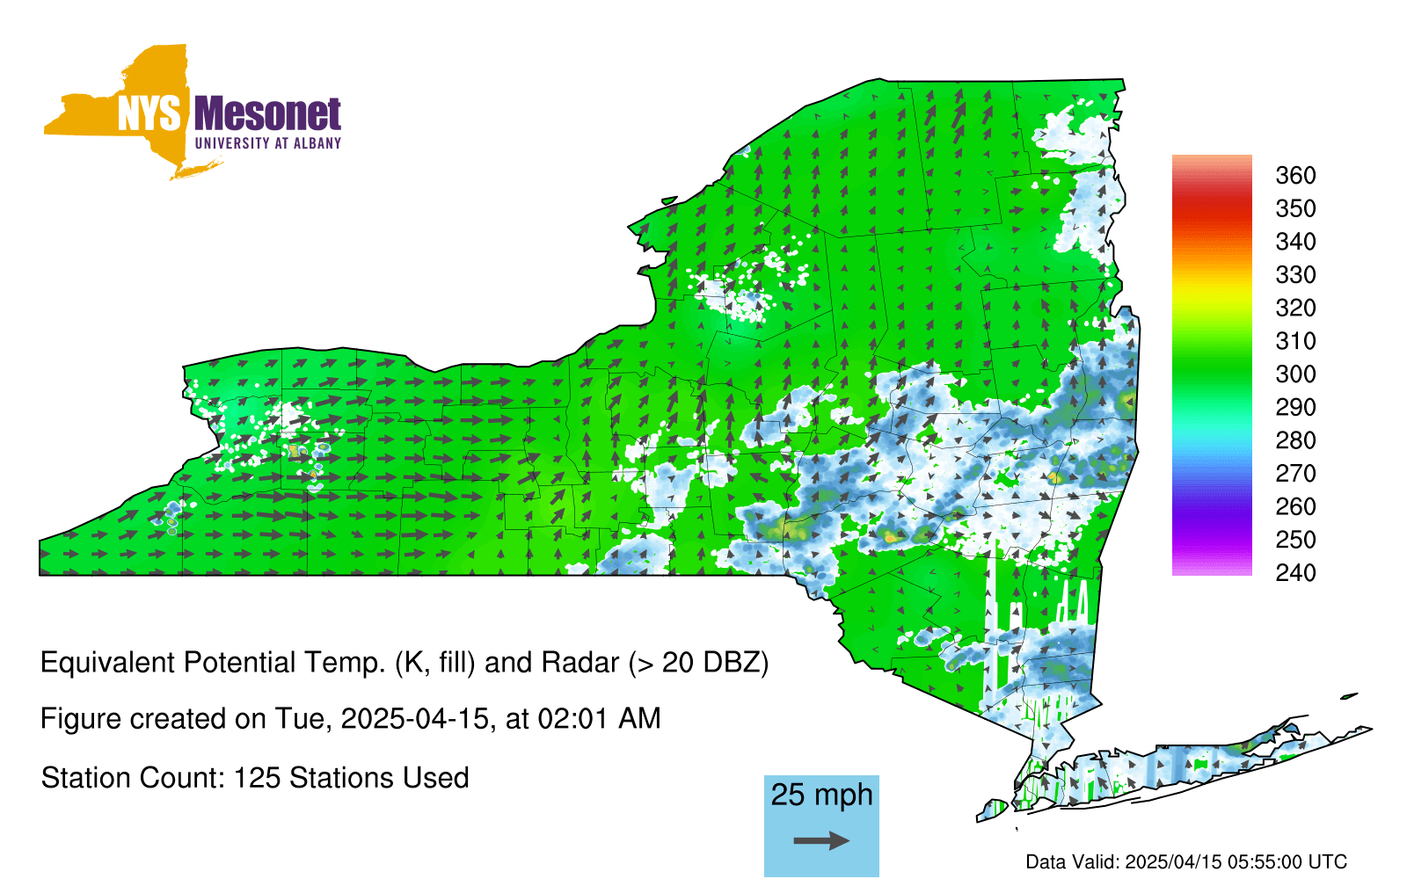Viewport: 1407px width, 879px height.
Task: Click the 25 mph wind scale arrow
Action: pos(821,840)
